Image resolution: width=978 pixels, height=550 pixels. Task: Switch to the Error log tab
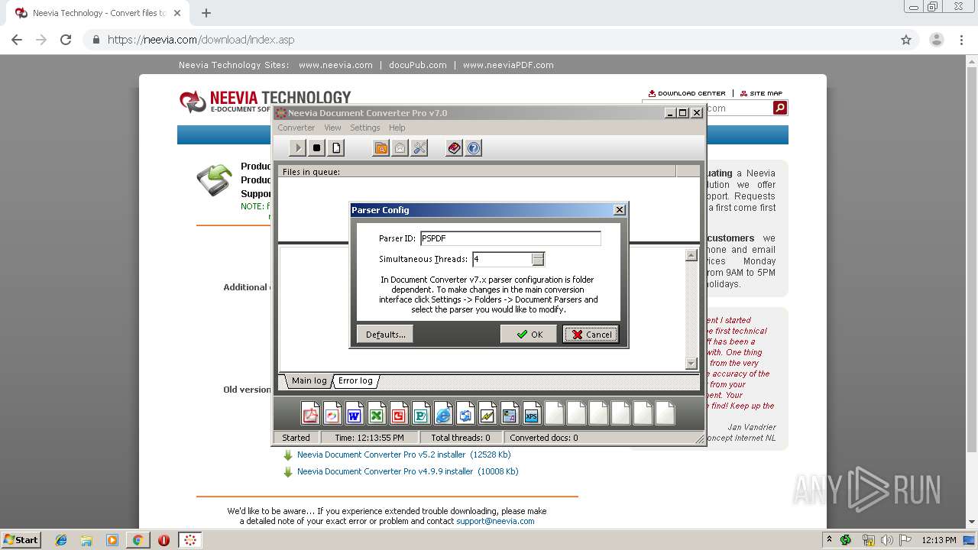(355, 380)
